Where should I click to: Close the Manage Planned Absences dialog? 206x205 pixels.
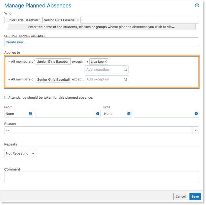pyautogui.click(x=197, y=5)
